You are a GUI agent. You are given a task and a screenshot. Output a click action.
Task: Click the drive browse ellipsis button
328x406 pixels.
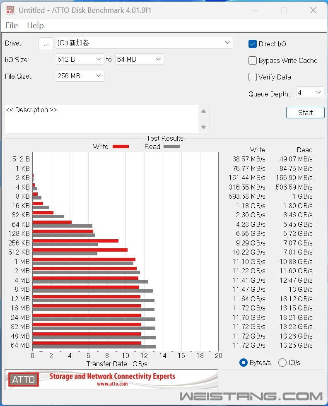point(46,43)
